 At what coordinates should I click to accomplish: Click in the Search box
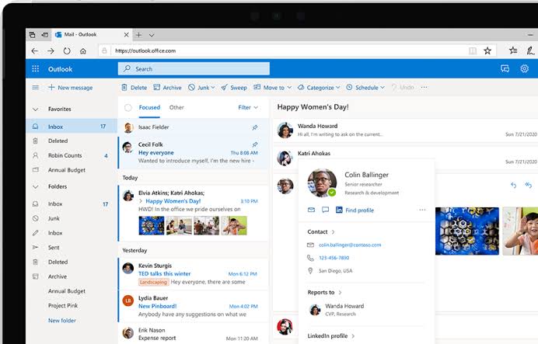coord(194,69)
